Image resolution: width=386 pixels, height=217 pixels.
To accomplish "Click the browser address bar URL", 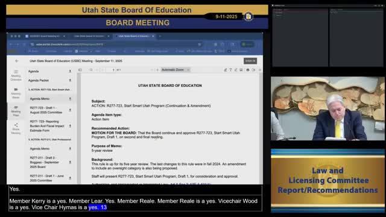I will tap(70, 45).
